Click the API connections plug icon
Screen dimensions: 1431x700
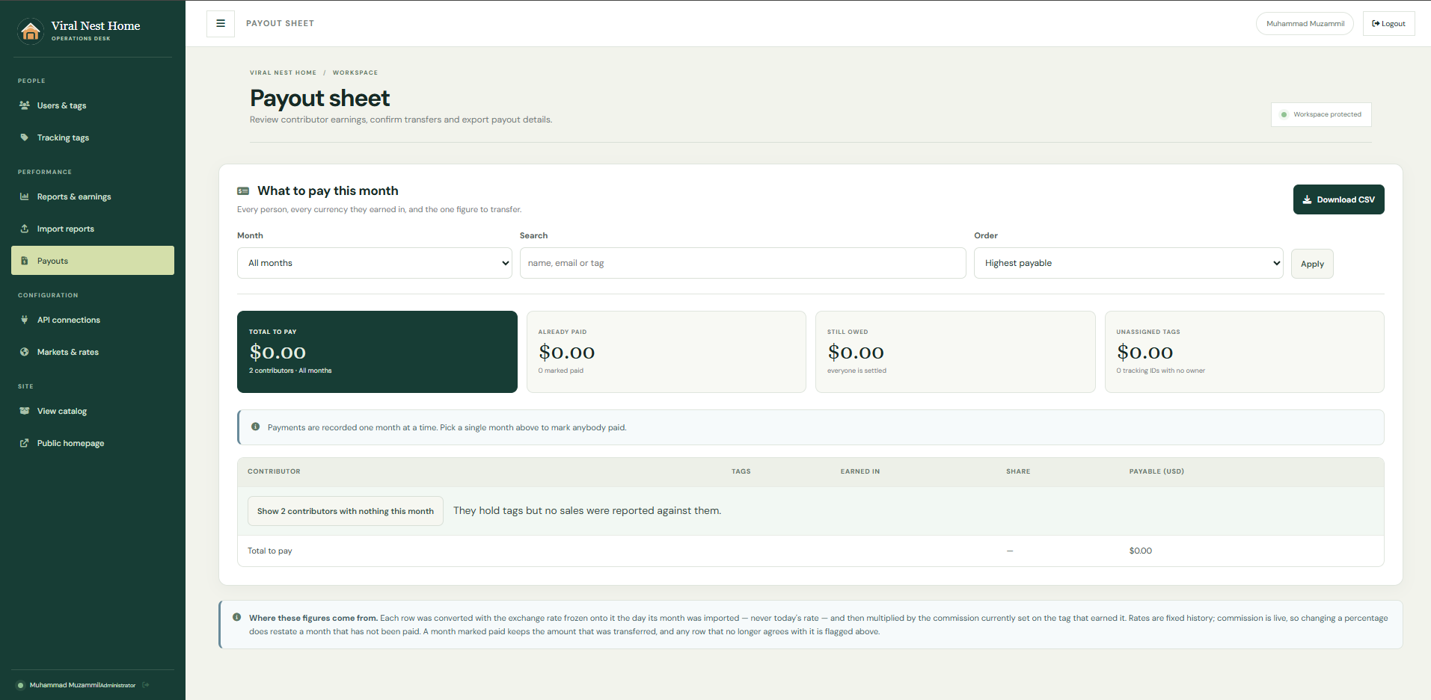click(x=25, y=320)
